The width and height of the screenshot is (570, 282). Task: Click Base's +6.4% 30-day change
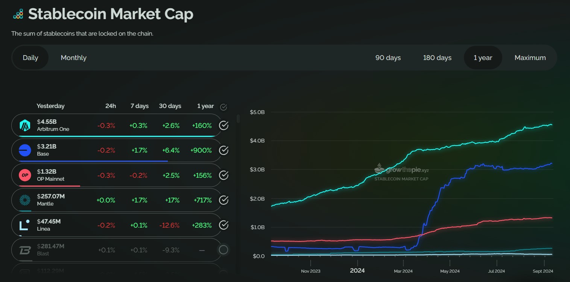coord(171,150)
